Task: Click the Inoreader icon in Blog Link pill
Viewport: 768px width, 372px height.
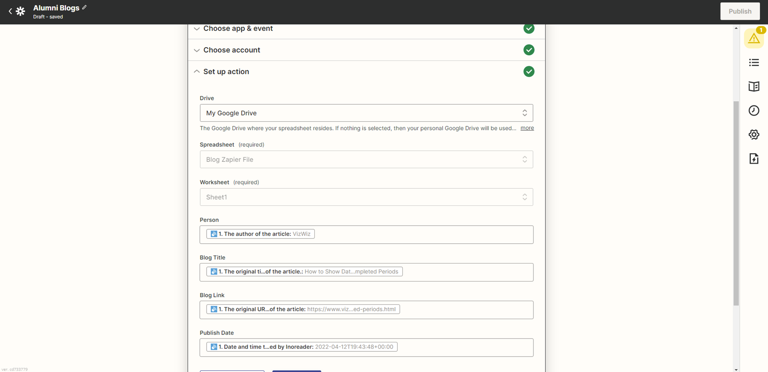Action: [x=214, y=309]
